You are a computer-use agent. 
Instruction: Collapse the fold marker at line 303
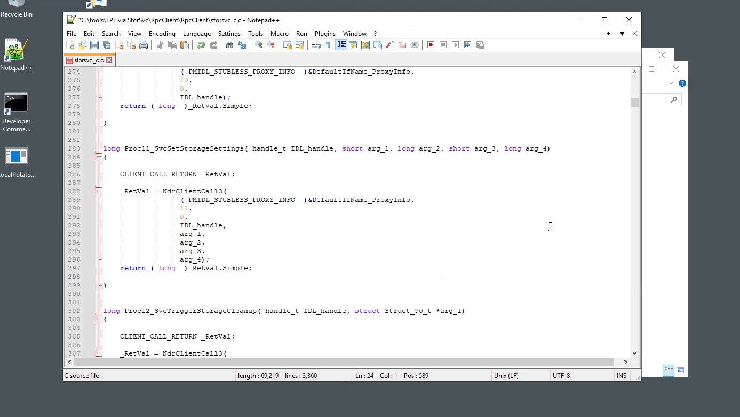[x=99, y=319]
